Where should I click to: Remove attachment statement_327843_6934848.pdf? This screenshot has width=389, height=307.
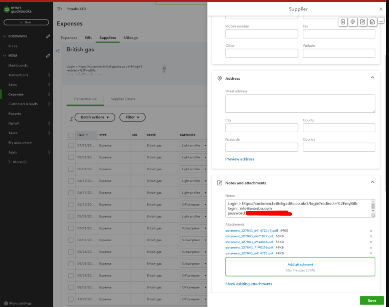371,242
